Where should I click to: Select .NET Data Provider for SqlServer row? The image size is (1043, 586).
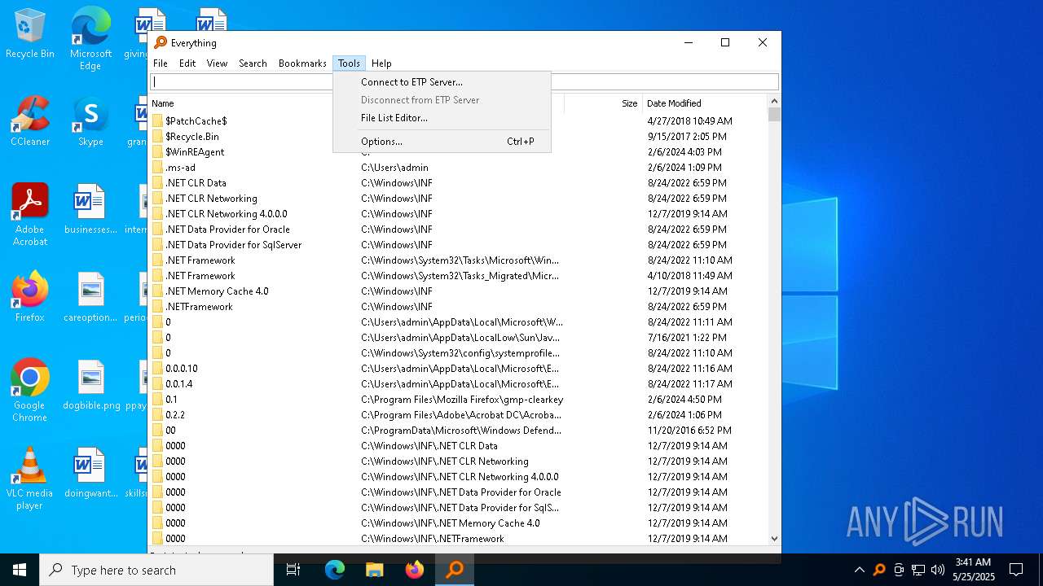pyautogui.click(x=459, y=245)
